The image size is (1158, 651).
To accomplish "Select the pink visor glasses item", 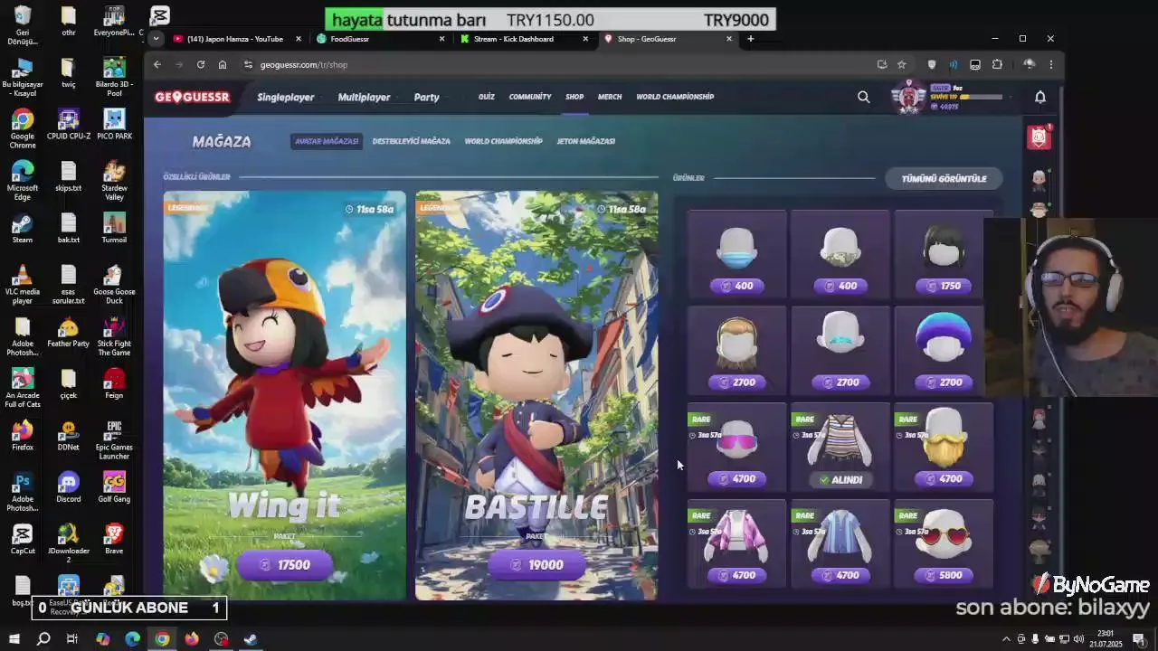I will [x=736, y=448].
